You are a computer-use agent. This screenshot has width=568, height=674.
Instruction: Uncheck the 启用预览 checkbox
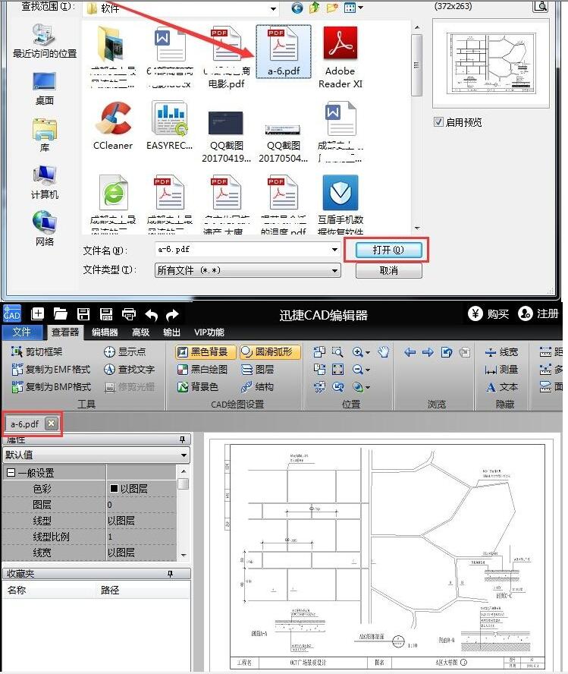click(x=438, y=122)
